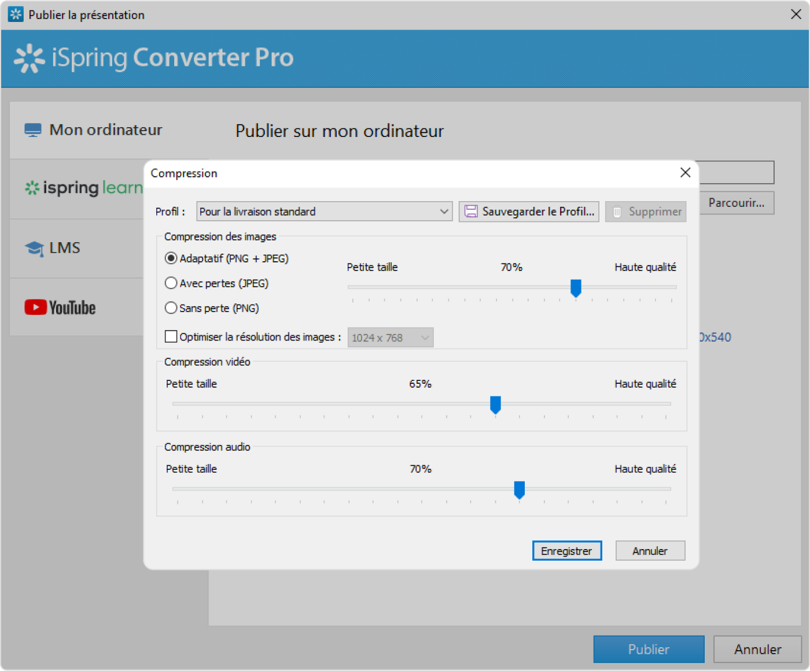
Task: Click the folder path input field
Action: click(736, 172)
